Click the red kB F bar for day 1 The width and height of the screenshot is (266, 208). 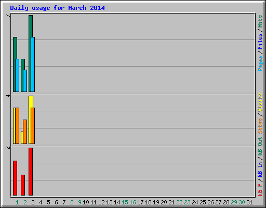[15, 178]
